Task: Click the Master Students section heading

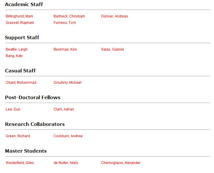Action: (x=26, y=151)
